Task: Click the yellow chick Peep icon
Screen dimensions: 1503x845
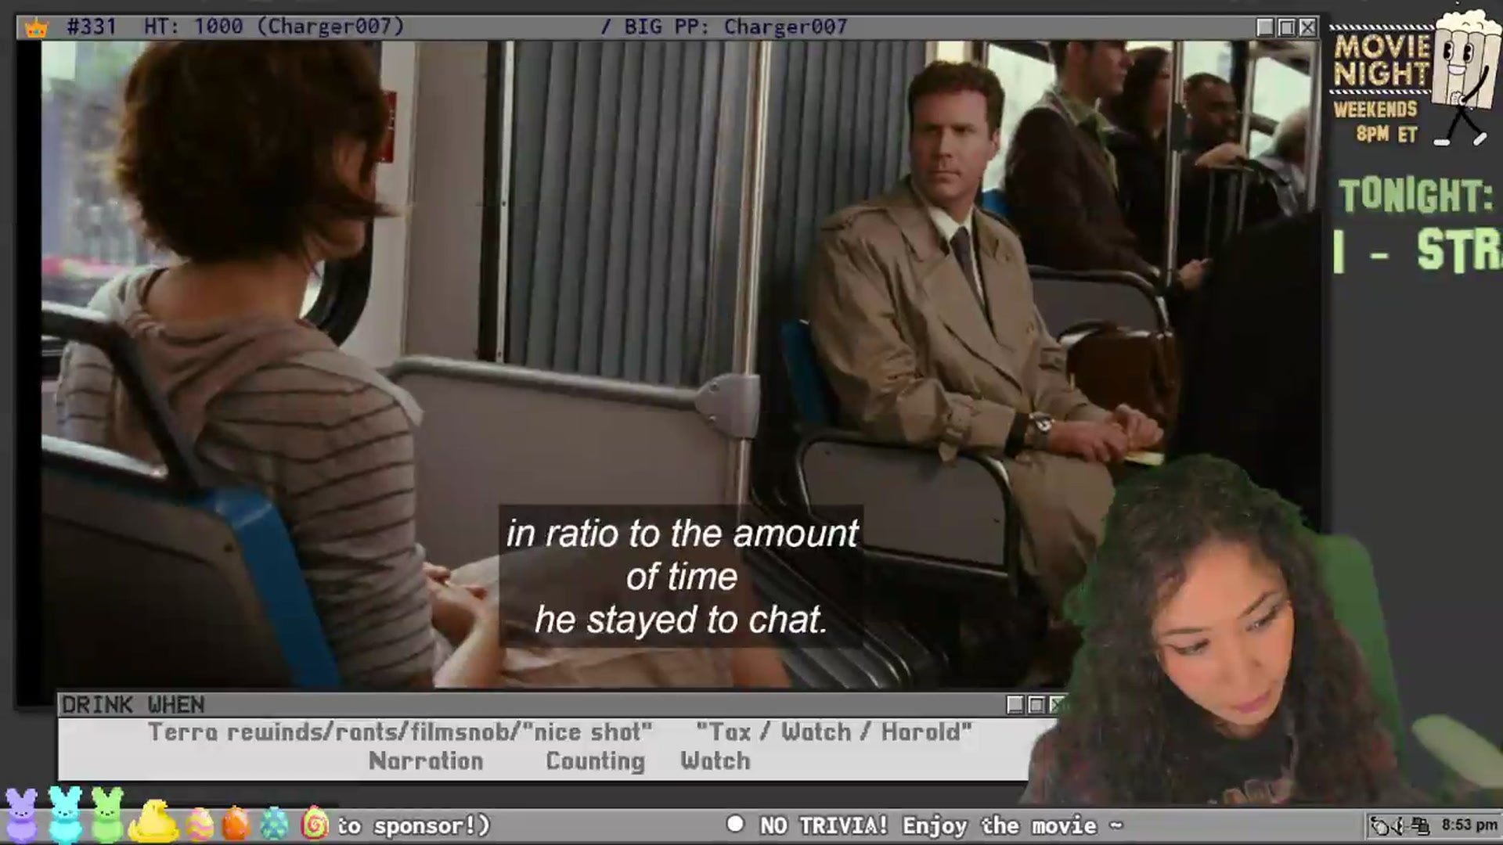Action: (153, 821)
